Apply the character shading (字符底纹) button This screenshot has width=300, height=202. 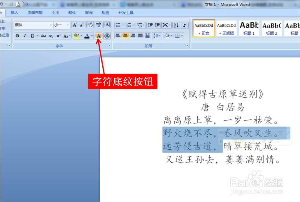98,36
